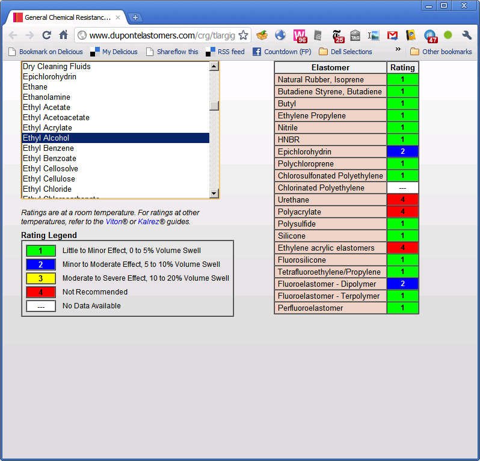Select Ethyl Benzoate in the list
This screenshot has width=480, height=461.
115,159
